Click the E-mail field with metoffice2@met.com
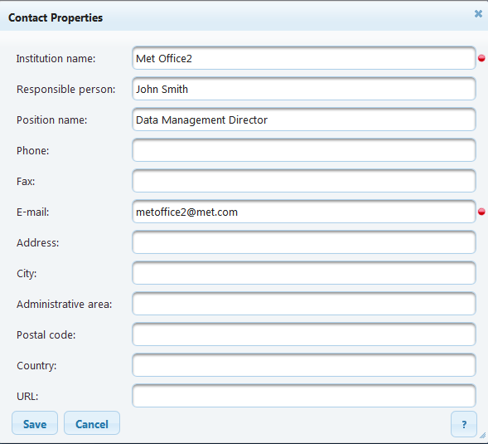 click(304, 212)
